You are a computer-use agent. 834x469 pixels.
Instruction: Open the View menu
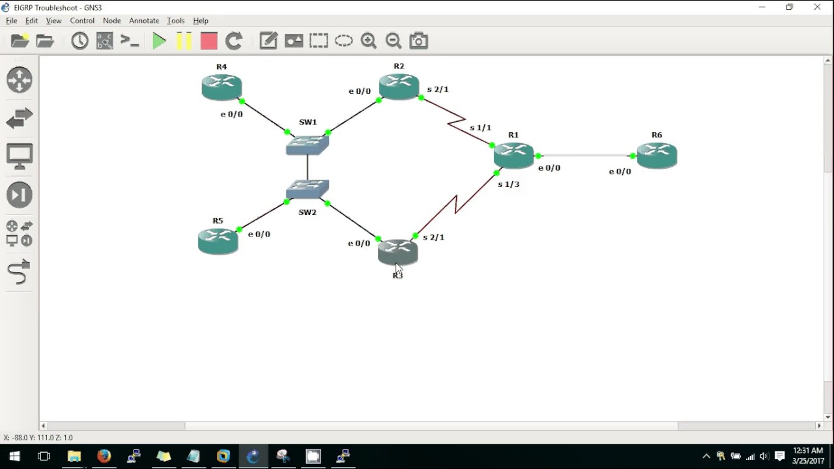[53, 21]
